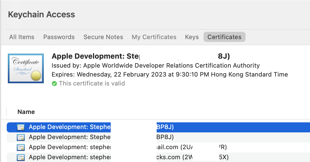Sort the list by the Name column header
This screenshot has width=310, height=162.
click(26, 112)
